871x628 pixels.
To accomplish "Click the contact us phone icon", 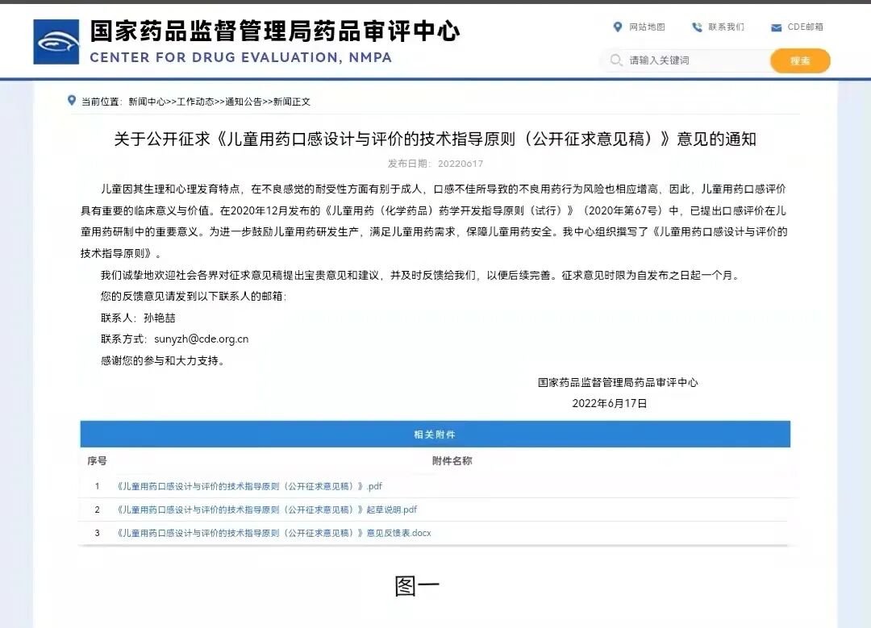I will (697, 27).
